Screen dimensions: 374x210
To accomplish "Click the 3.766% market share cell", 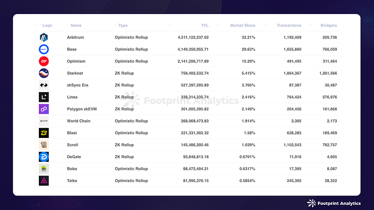I will 248,85.
